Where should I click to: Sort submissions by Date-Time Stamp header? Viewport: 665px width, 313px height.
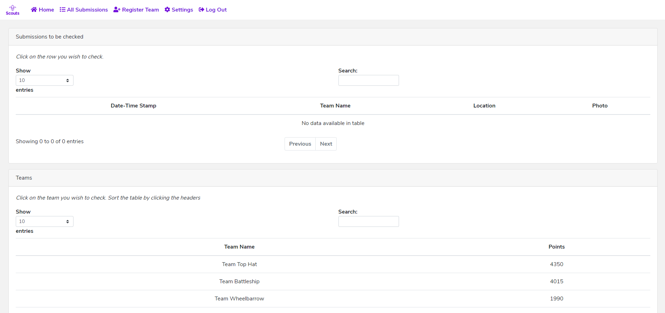tap(133, 106)
